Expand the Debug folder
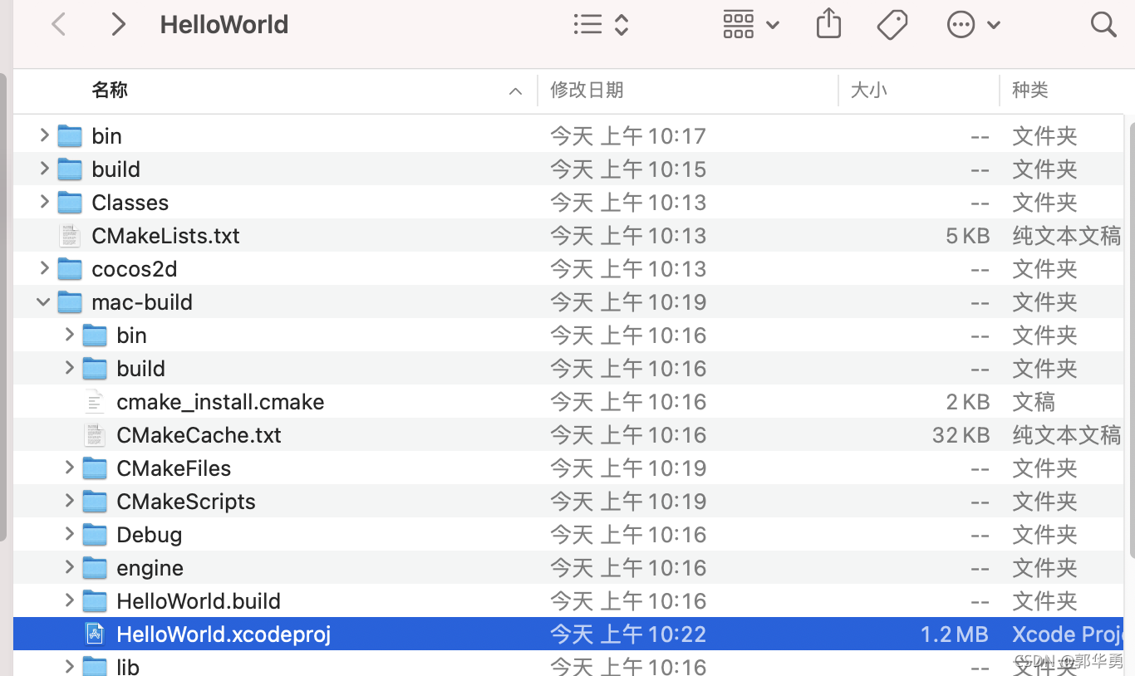Viewport: 1135px width, 676px height. click(x=70, y=534)
